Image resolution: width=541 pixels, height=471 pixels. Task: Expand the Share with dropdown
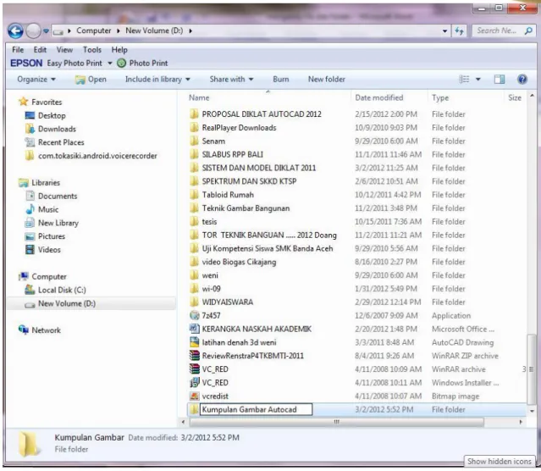tap(231, 80)
